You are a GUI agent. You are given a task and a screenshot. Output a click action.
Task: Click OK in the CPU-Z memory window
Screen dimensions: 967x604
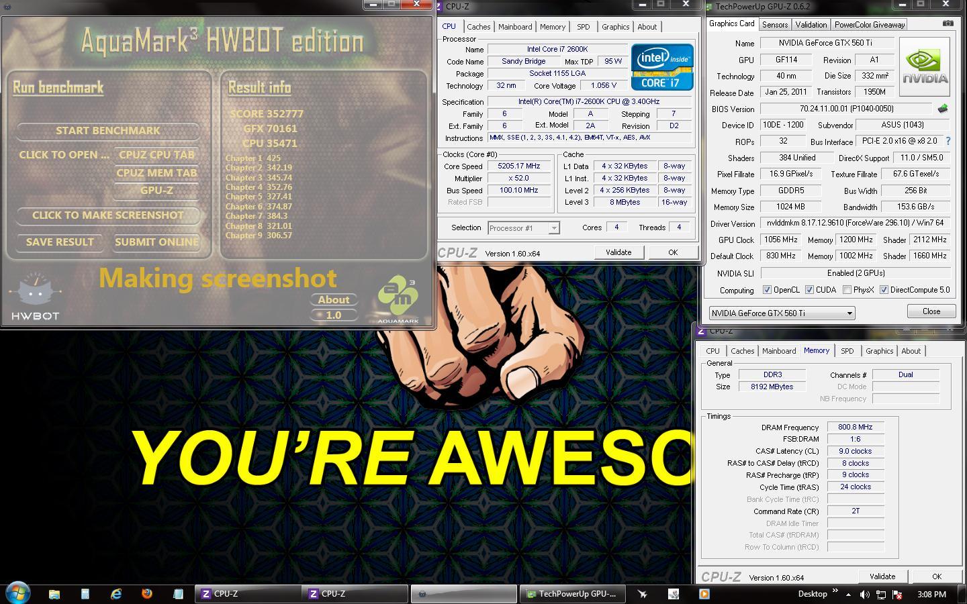(x=936, y=576)
